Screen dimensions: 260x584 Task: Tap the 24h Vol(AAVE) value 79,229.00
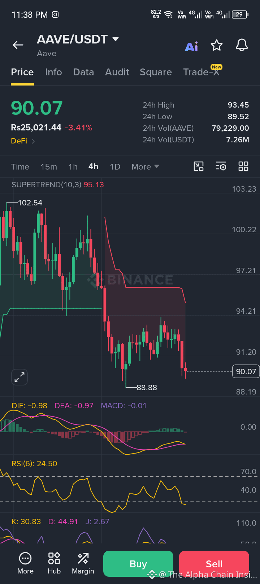(x=230, y=128)
